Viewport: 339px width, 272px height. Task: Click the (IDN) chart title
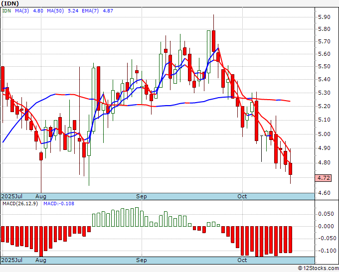[10, 3]
